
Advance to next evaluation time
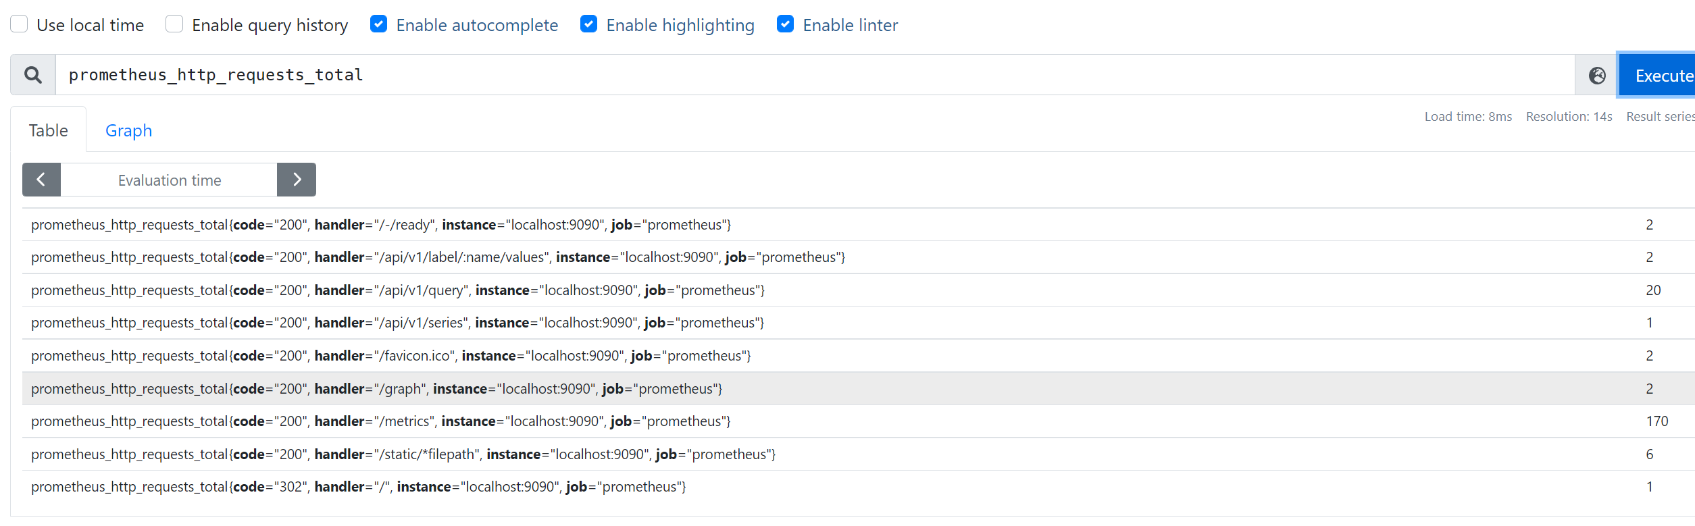297,180
